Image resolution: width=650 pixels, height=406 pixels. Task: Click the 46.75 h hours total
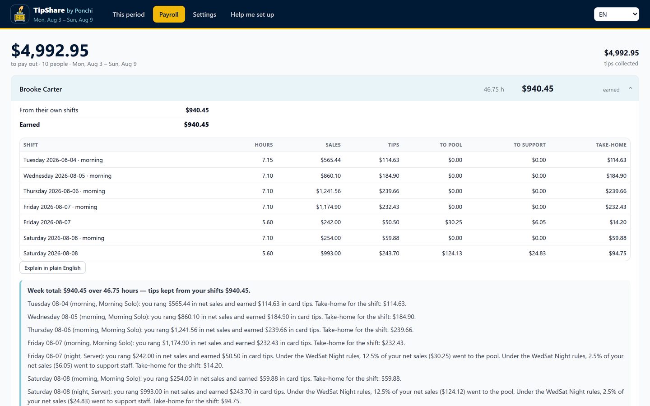pyautogui.click(x=493, y=89)
